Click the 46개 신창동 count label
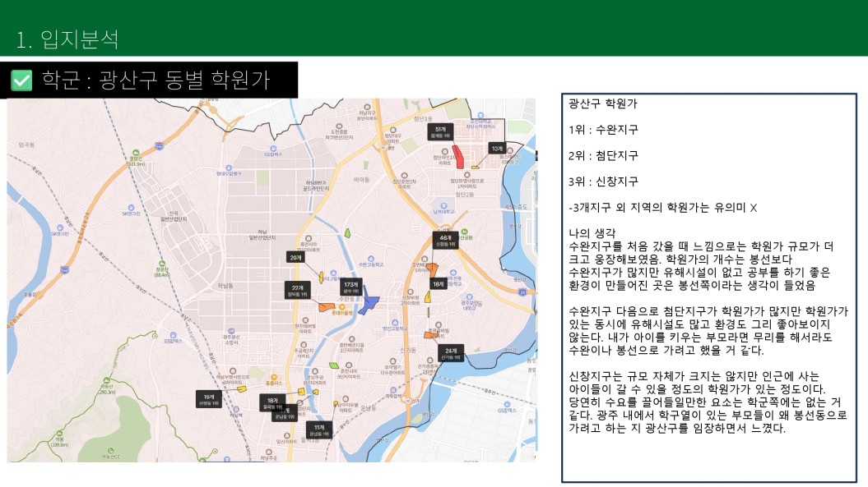This screenshot has height=487, width=868. pos(445,241)
